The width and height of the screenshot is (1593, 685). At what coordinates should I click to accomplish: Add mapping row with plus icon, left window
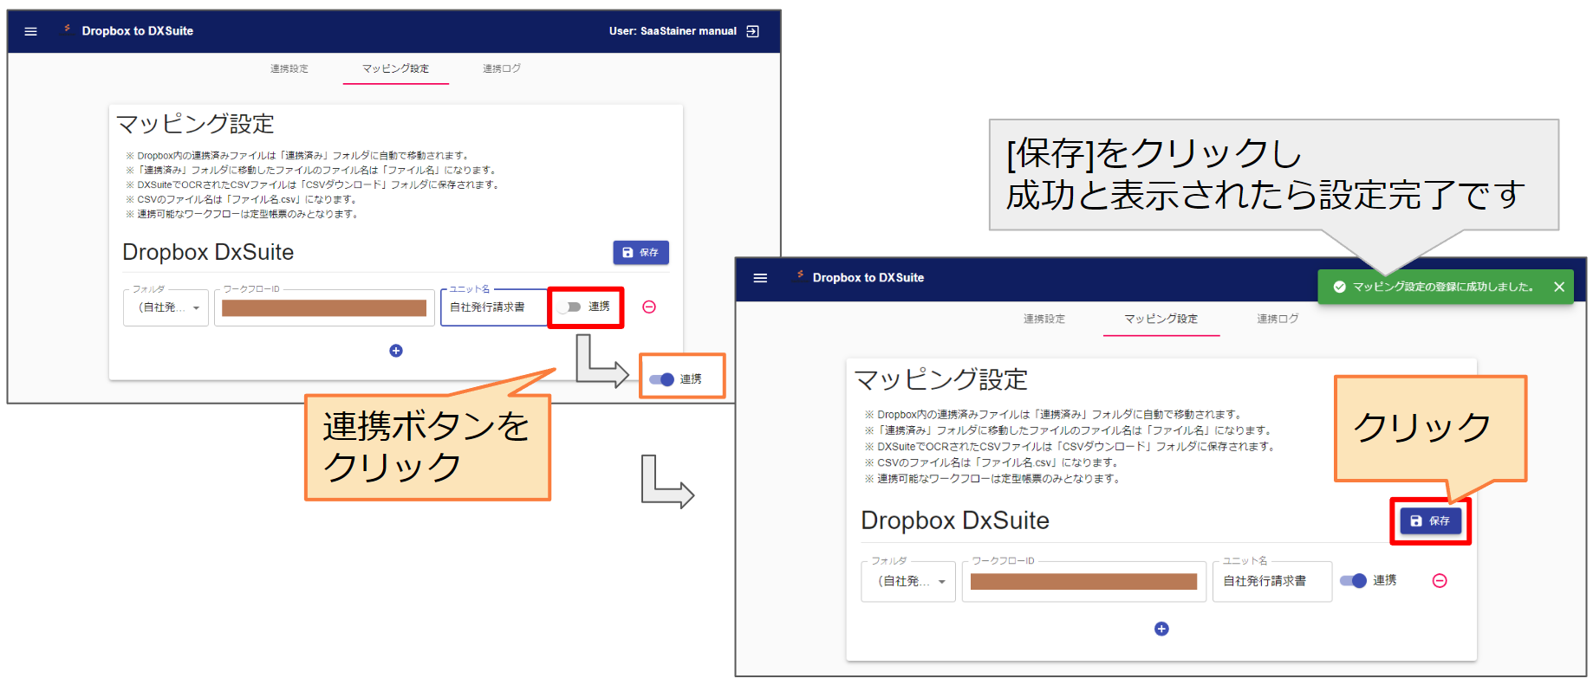[x=396, y=351]
